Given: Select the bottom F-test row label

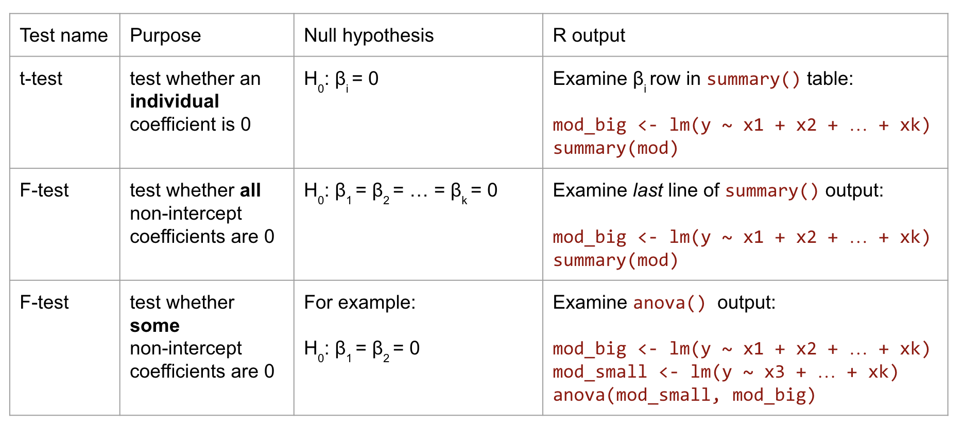Looking at the screenshot, I should coord(44,303).
